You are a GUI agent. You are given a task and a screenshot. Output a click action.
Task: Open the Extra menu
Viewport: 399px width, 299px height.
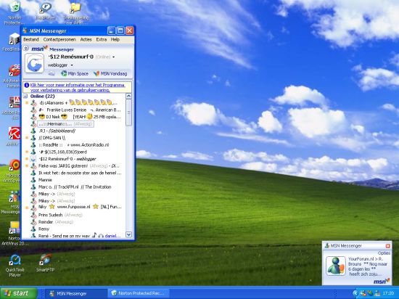point(102,39)
